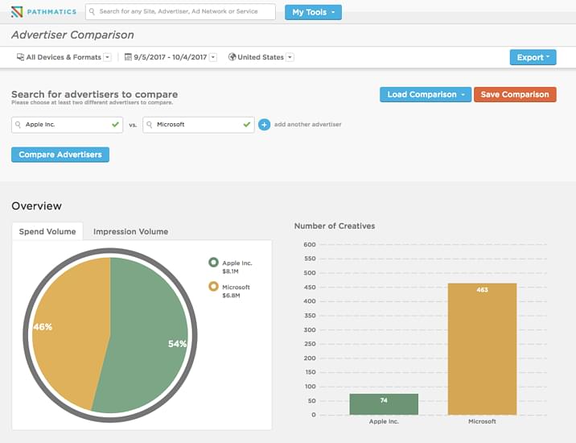This screenshot has width=576, height=443.
Task: Click the blue plus add advertiser icon
Action: 264,125
